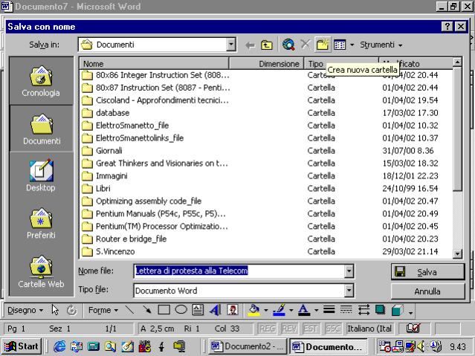The width and height of the screenshot is (475, 356).
Task: Click spelling status book icon
Action: (x=413, y=328)
